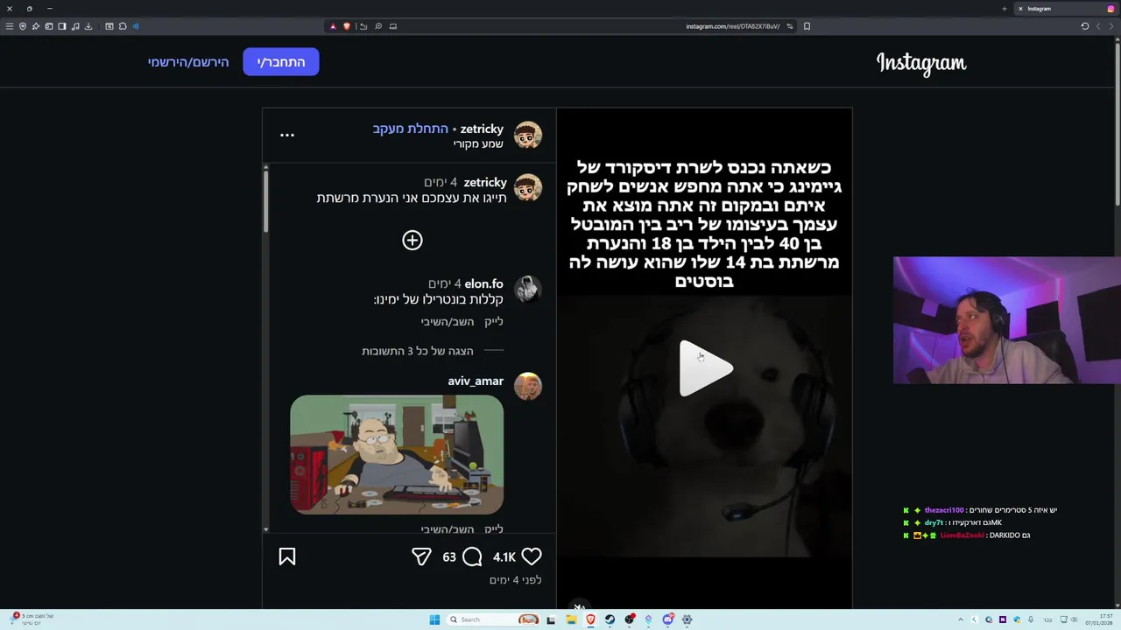Click zetricky's avatar beside the caption
This screenshot has height=630, width=1121.
[x=527, y=187]
